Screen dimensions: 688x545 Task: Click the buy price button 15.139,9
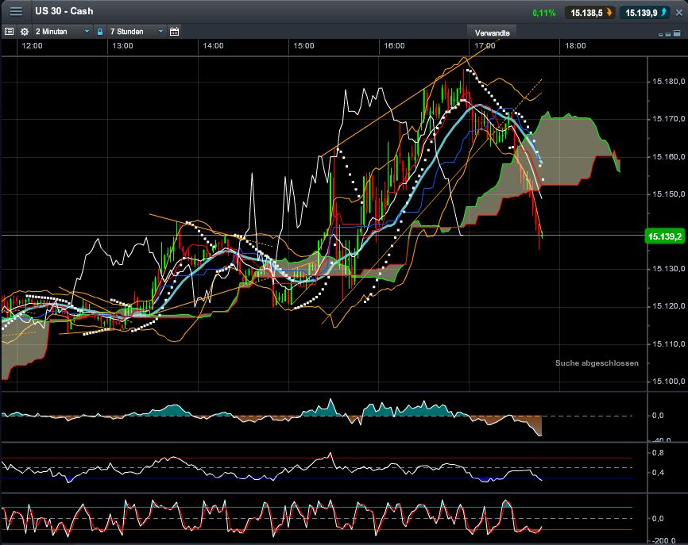[644, 13]
